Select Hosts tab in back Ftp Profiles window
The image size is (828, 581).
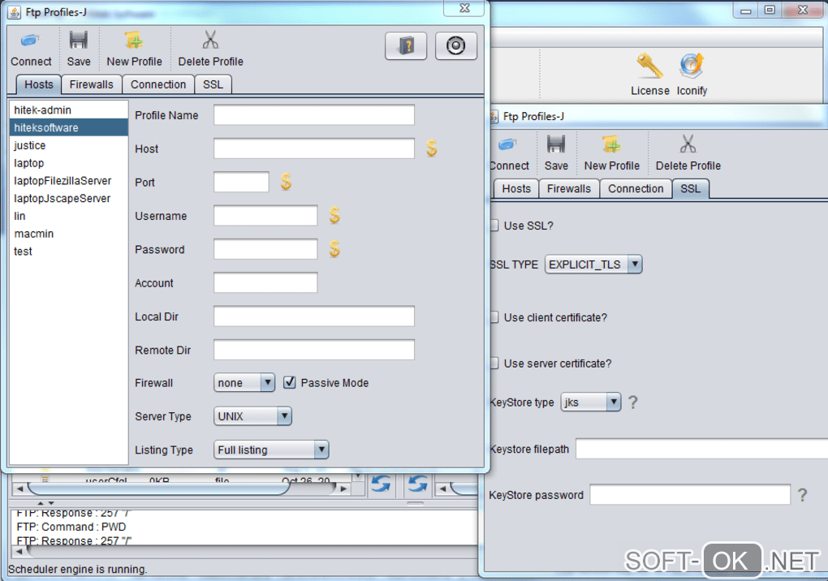pyautogui.click(x=516, y=188)
